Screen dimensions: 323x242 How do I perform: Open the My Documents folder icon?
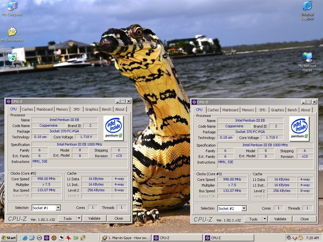tap(12, 32)
